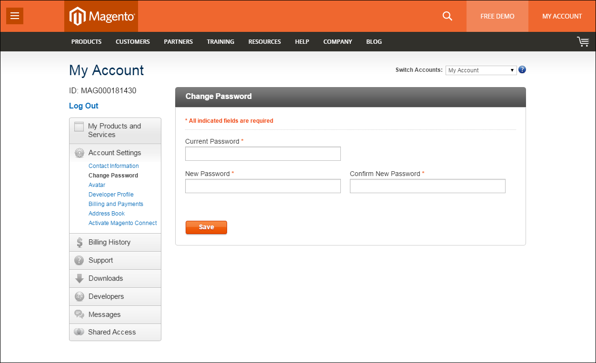Screen dimensions: 596x363
Task: Focus the New Password field
Action: (263, 186)
